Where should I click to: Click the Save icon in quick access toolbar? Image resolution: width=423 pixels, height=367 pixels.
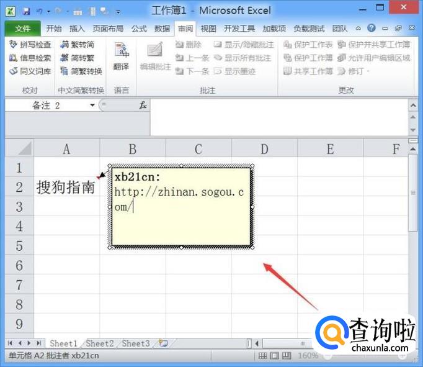pyautogui.click(x=26, y=11)
